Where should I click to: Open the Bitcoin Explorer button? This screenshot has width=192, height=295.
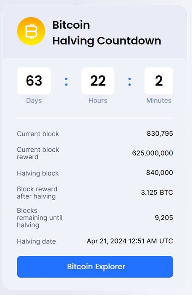click(95, 267)
